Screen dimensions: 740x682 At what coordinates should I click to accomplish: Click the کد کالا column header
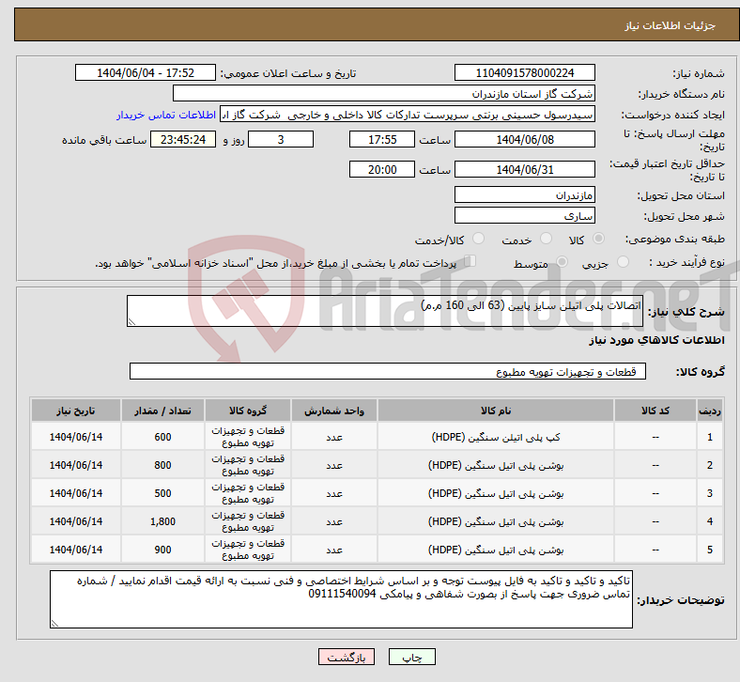[x=655, y=411]
